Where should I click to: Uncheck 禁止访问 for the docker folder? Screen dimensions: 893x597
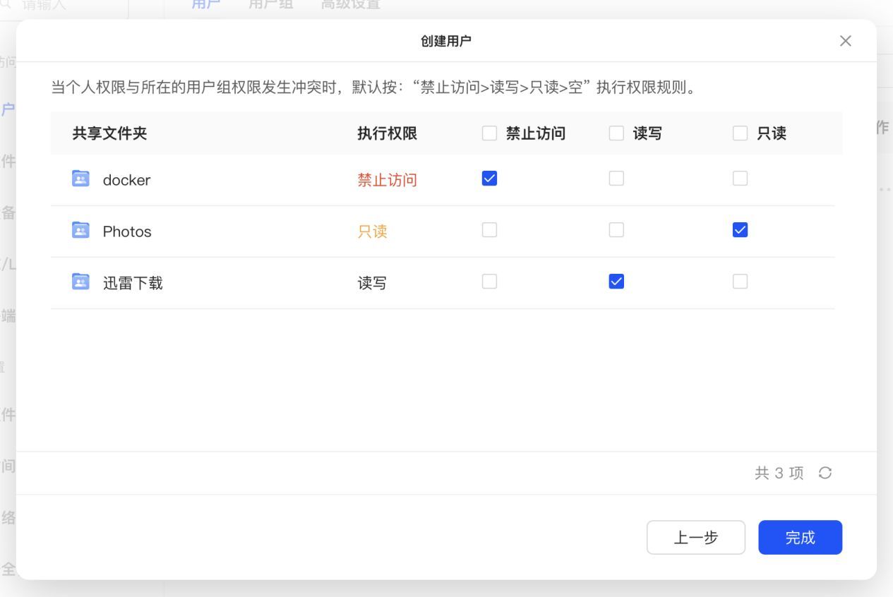click(489, 179)
